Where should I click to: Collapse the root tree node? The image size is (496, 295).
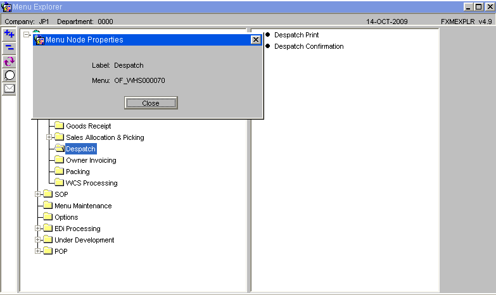point(27,34)
